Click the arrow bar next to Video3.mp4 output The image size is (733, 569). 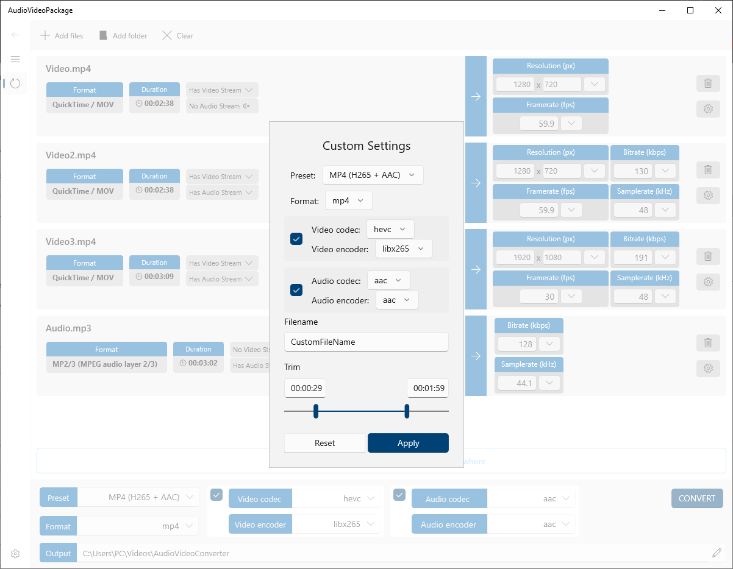click(476, 269)
